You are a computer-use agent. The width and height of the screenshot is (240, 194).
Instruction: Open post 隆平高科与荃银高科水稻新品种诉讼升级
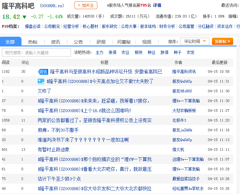click(x=106, y=71)
